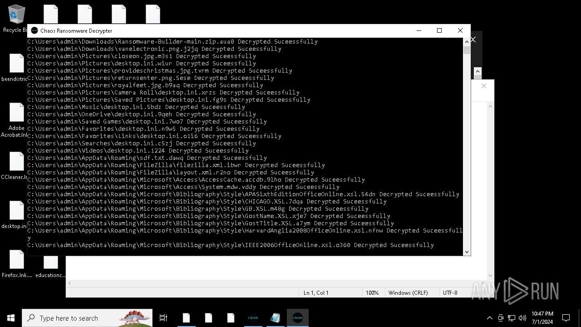Click the System.mdw.vddy line

click(183, 187)
